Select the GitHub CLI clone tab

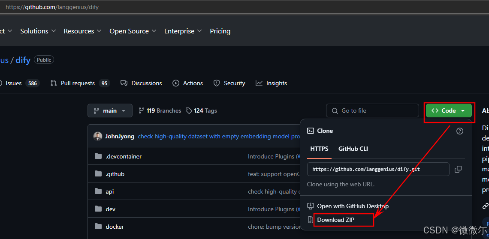coord(353,149)
